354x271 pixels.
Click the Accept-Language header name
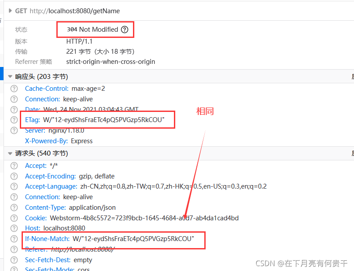(x=51, y=186)
